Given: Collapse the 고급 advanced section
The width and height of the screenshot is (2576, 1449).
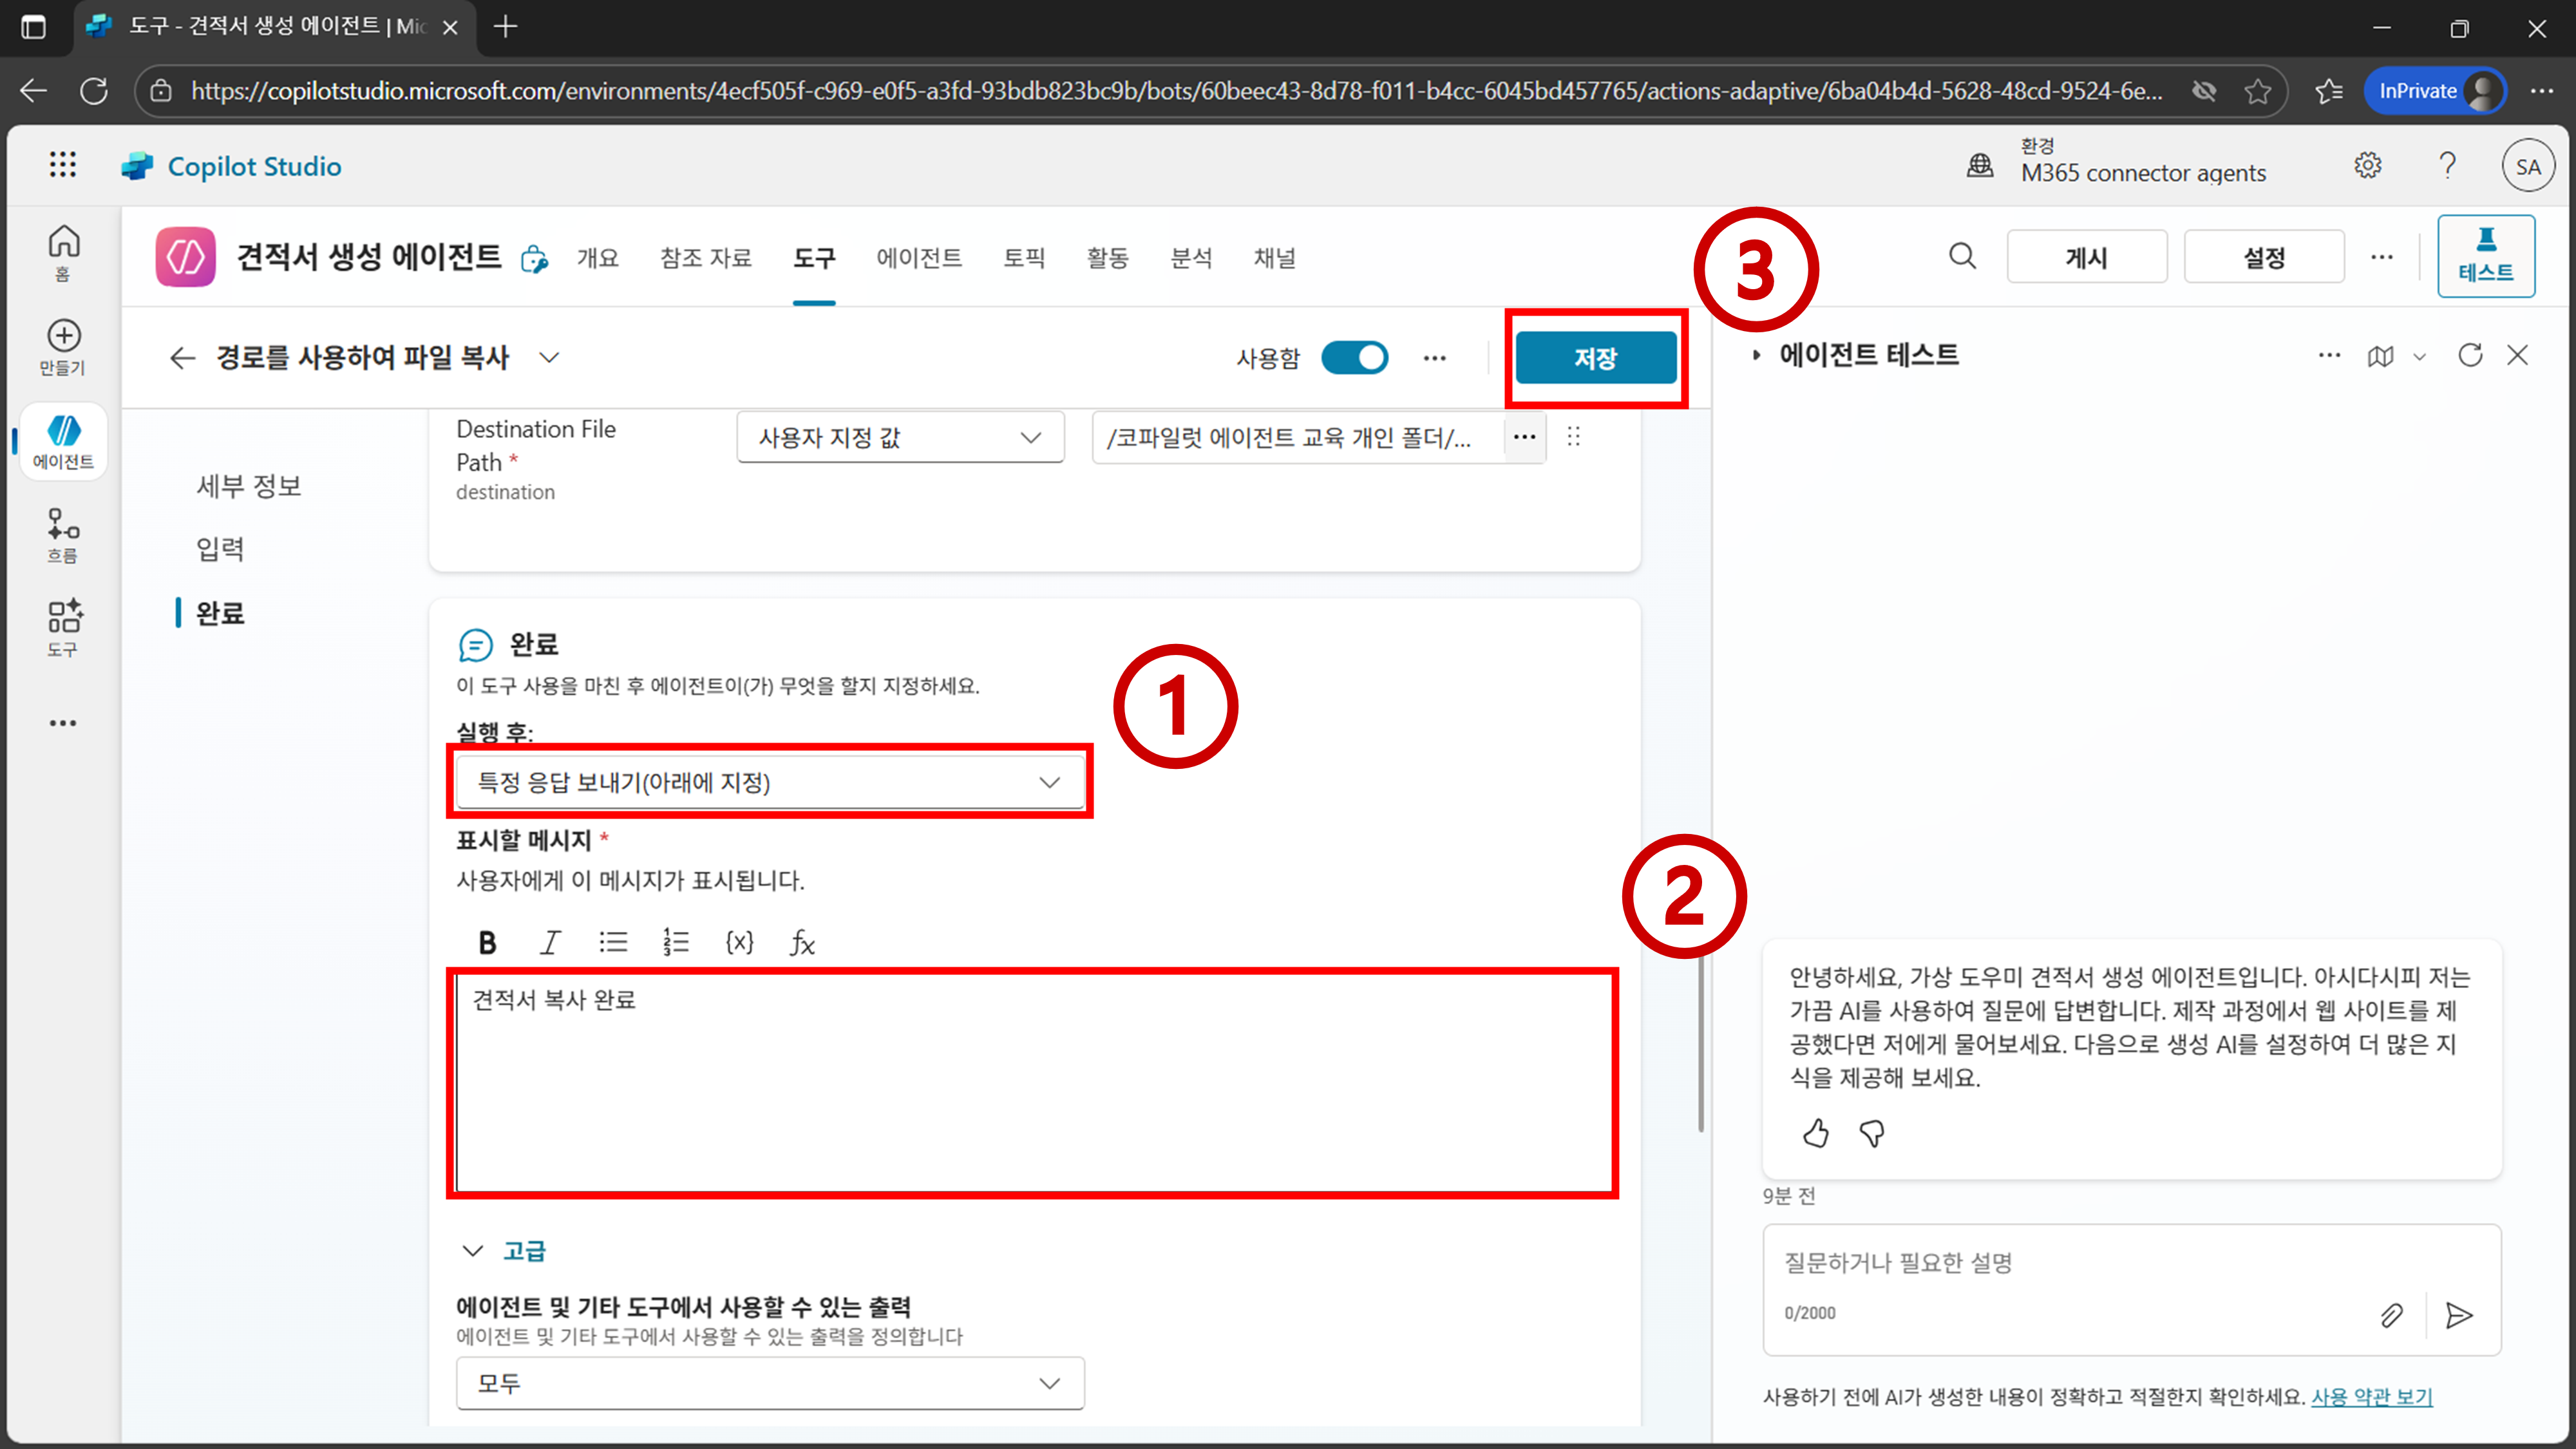Looking at the screenshot, I should click(x=473, y=1251).
